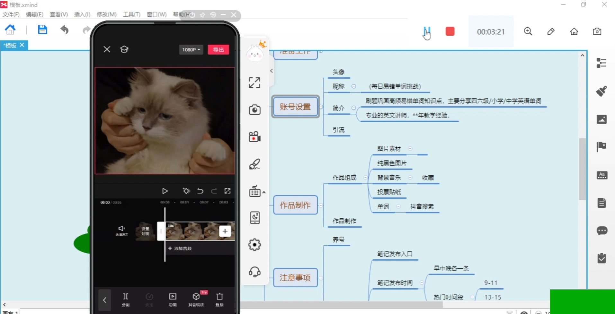615x314 pixels.
Task: Open the recorder zoom-in magnifier
Action: pos(528,31)
